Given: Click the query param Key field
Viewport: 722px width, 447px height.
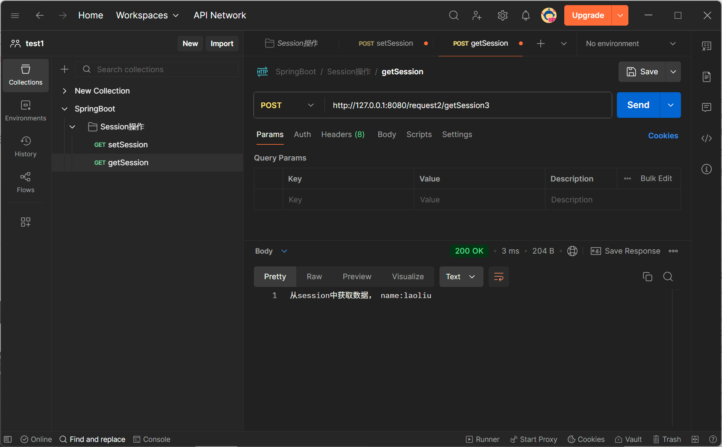Looking at the screenshot, I should (x=348, y=200).
